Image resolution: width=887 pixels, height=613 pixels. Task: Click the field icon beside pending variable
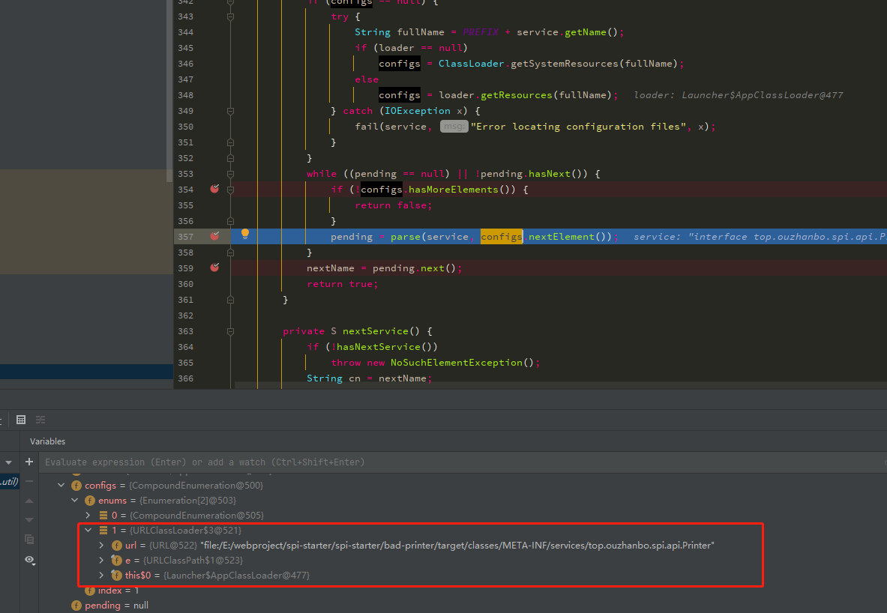76,605
